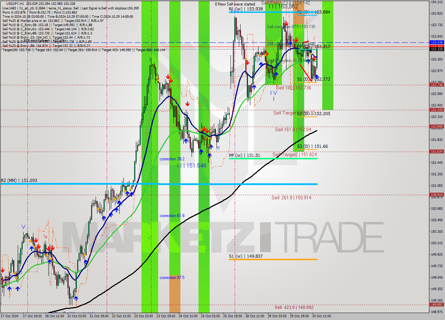Select the 'S1 (D) | 152.772' support label

coord(314,79)
